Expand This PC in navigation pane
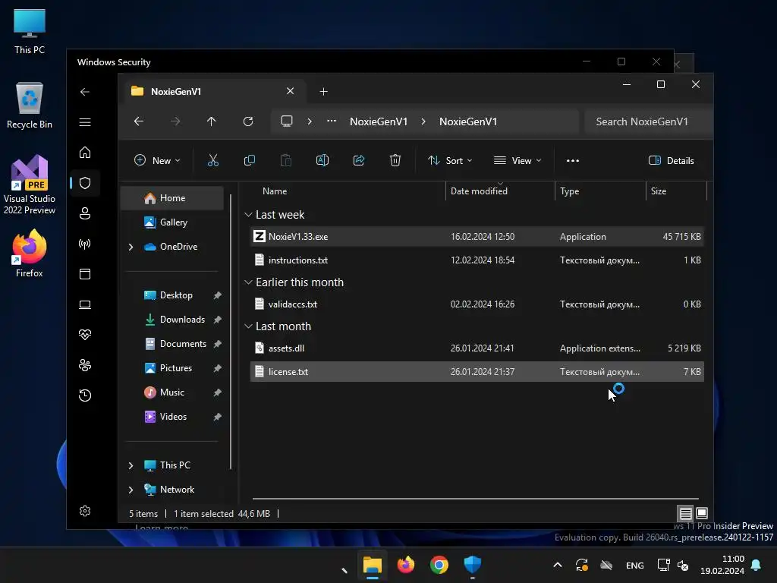This screenshot has width=777, height=583. click(131, 465)
